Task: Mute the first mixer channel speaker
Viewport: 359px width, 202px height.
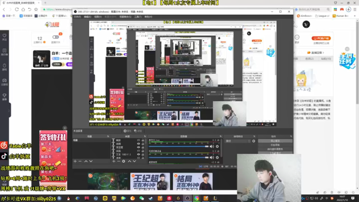Action: tap(212, 146)
